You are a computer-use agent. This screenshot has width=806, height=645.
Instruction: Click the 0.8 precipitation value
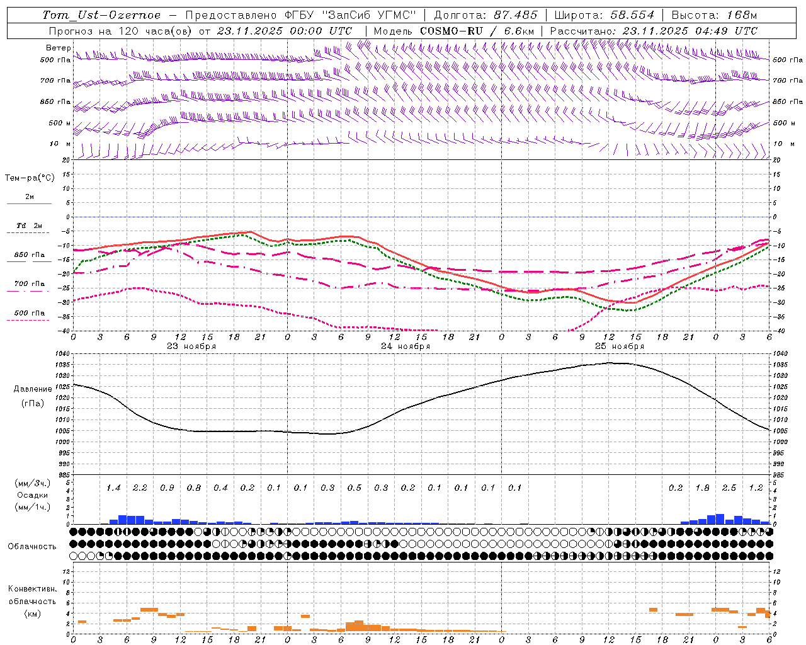(x=194, y=488)
